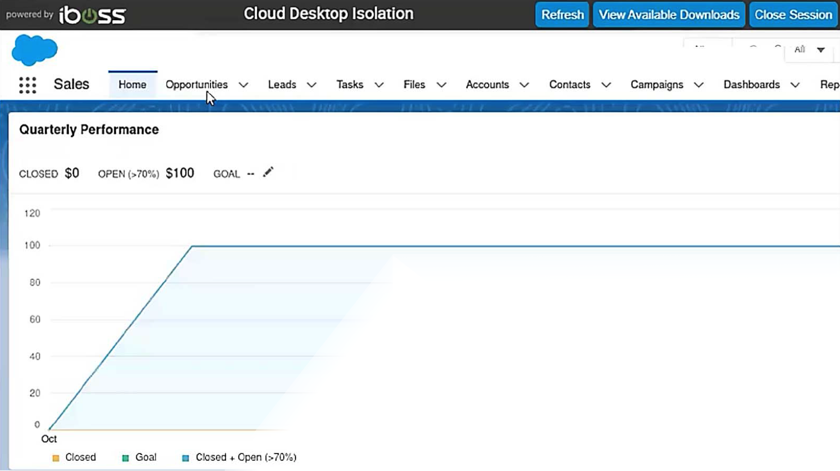Screen dimensions: 840x471
Task: Open the Dashboards tab
Action: pos(752,84)
